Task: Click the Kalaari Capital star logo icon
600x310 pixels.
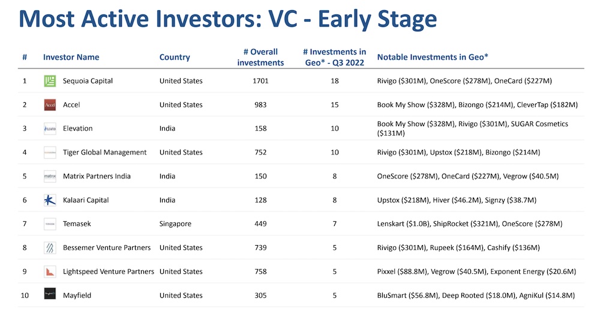Action: tap(50, 200)
